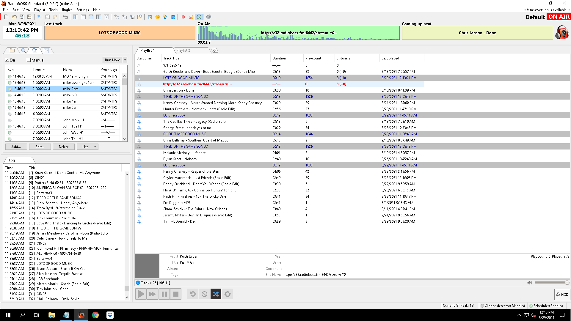Open the Playlist menu
The width and height of the screenshot is (571, 321).
40,10
